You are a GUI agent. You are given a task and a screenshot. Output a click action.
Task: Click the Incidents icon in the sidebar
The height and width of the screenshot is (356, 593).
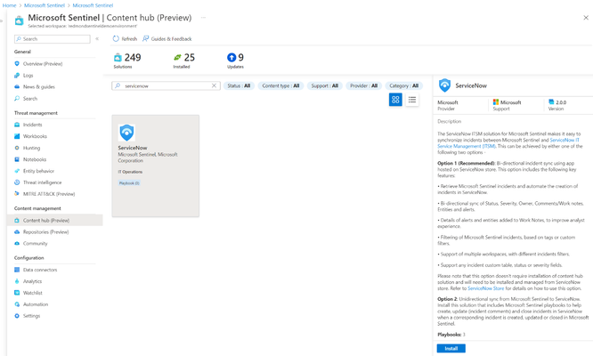17,125
